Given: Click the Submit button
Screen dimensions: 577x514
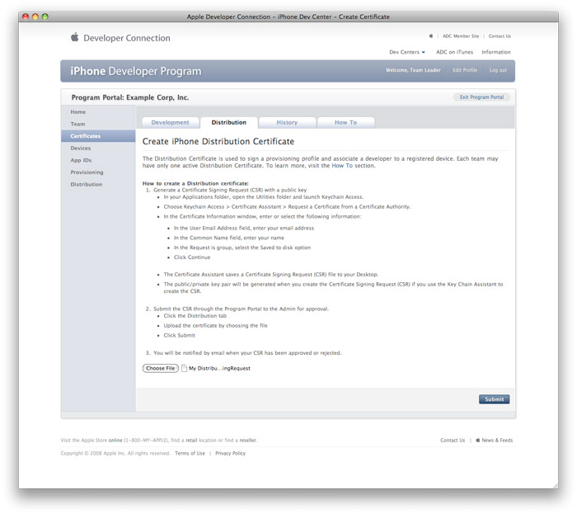Looking at the screenshot, I should pyautogui.click(x=495, y=399).
